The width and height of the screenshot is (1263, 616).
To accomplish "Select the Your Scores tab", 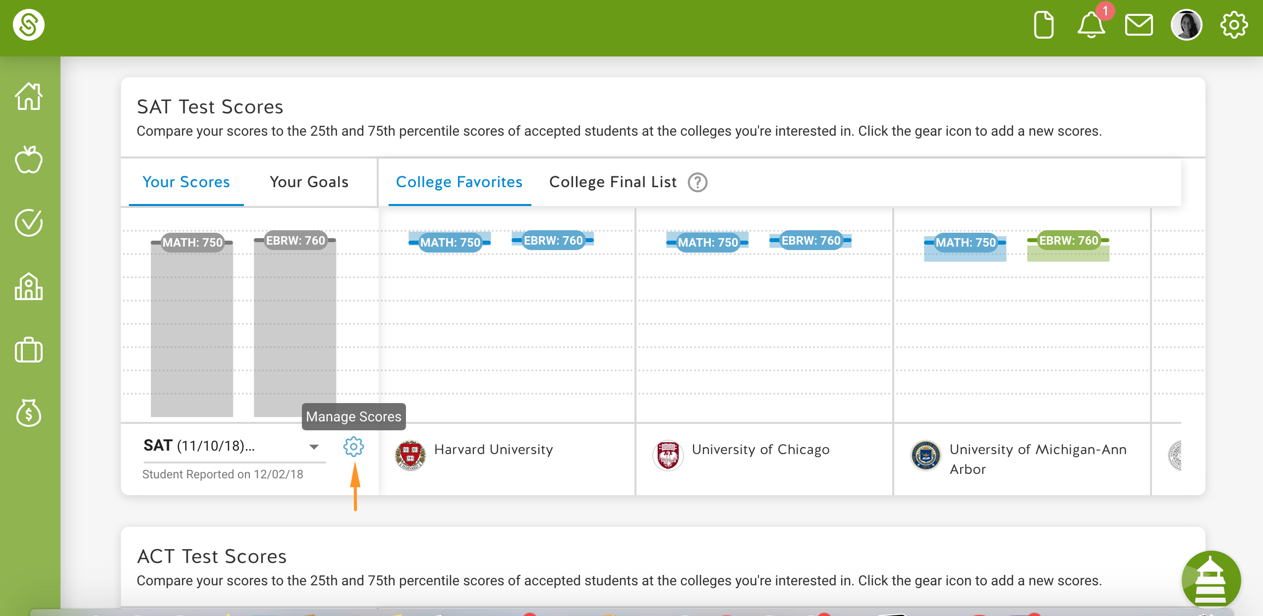I will 186,182.
